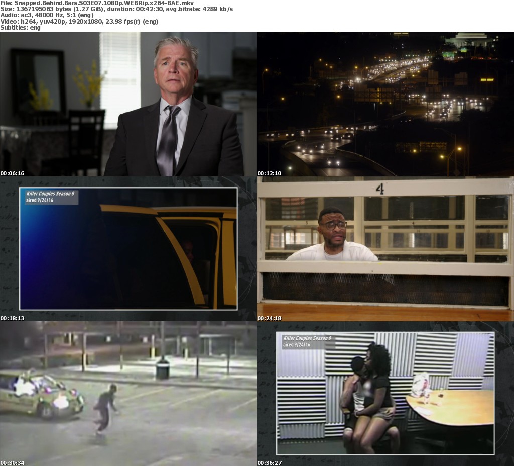The image size is (514, 466).
Task: Open thumbnail of man wearing glasses
Action: [x=385, y=249]
